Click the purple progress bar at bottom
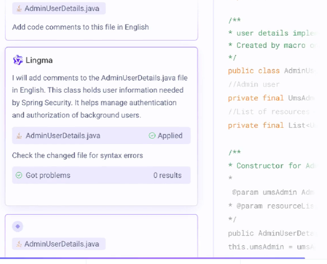The width and height of the screenshot is (327, 264). tap(152, 258)
